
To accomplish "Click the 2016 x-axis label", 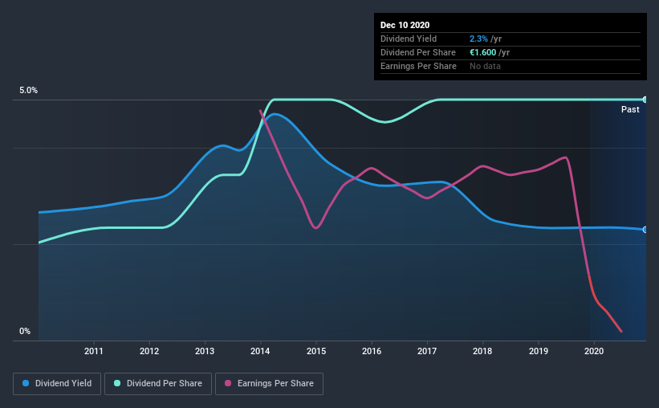I will pyautogui.click(x=372, y=351).
